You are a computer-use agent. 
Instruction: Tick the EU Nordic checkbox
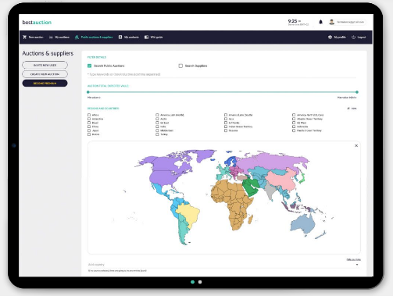[226, 123]
